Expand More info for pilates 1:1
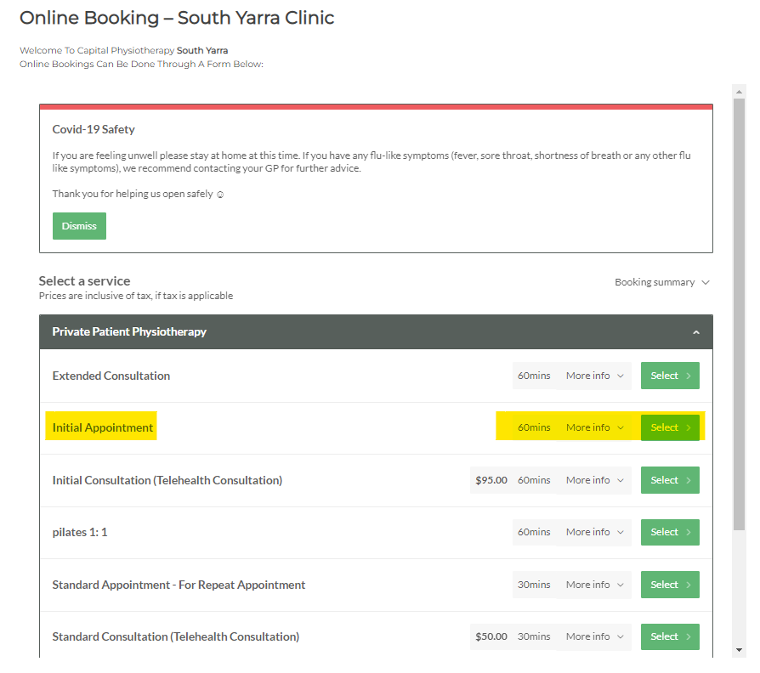This screenshot has height=673, width=760. click(x=595, y=531)
